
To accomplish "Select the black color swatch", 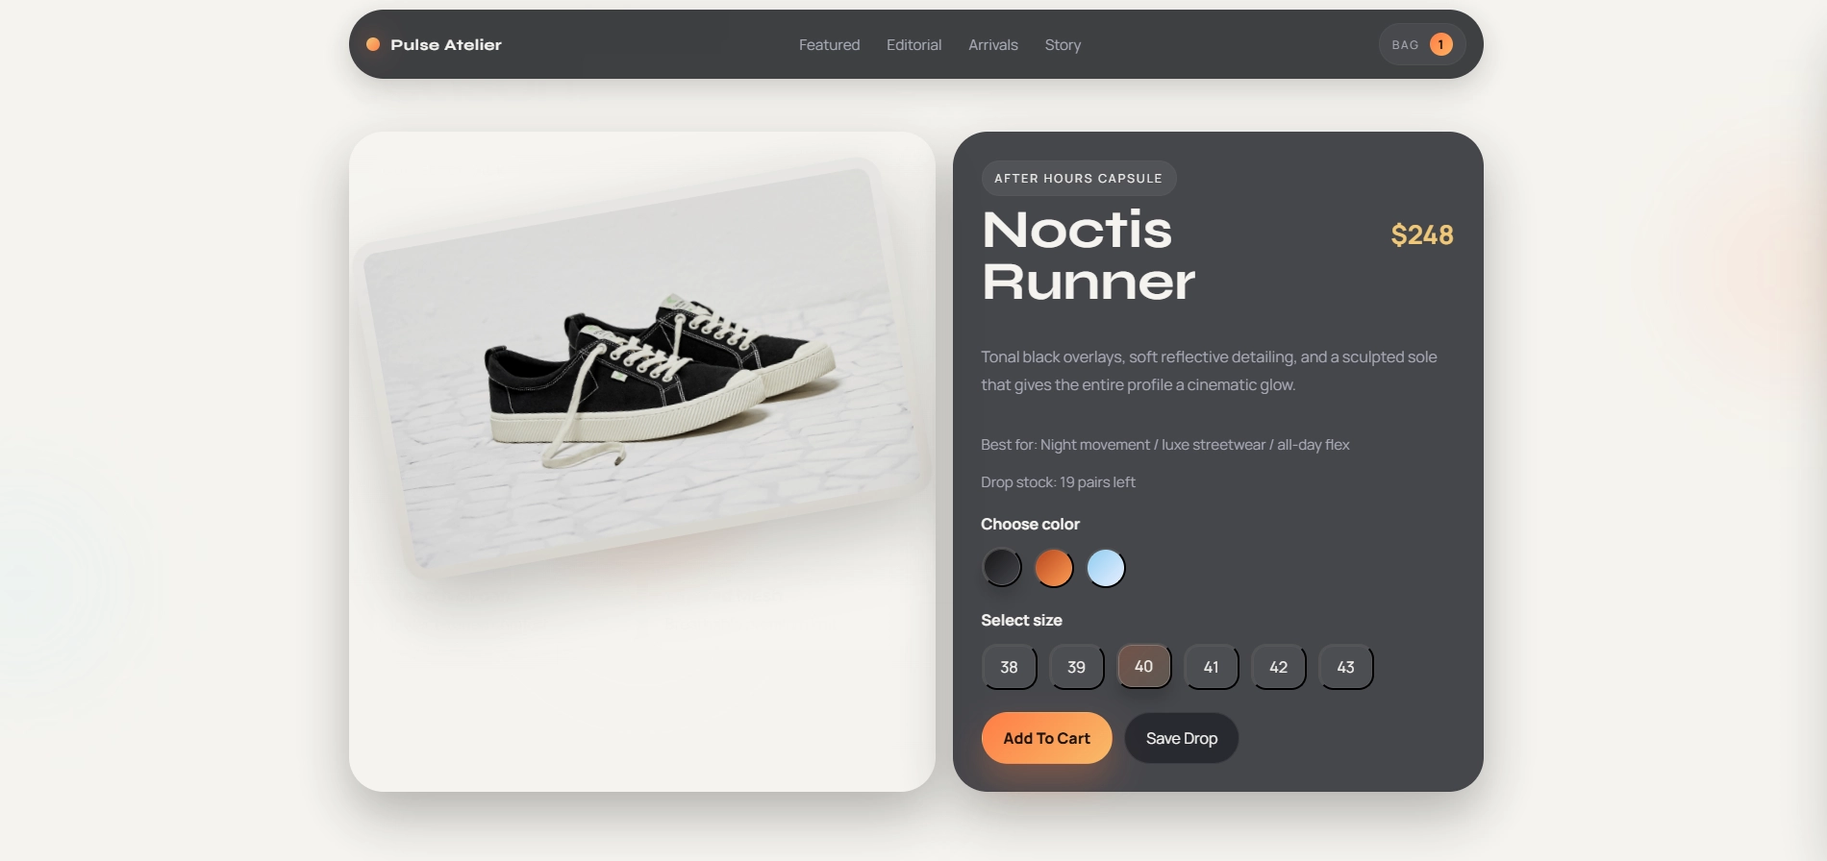I will tap(1001, 568).
